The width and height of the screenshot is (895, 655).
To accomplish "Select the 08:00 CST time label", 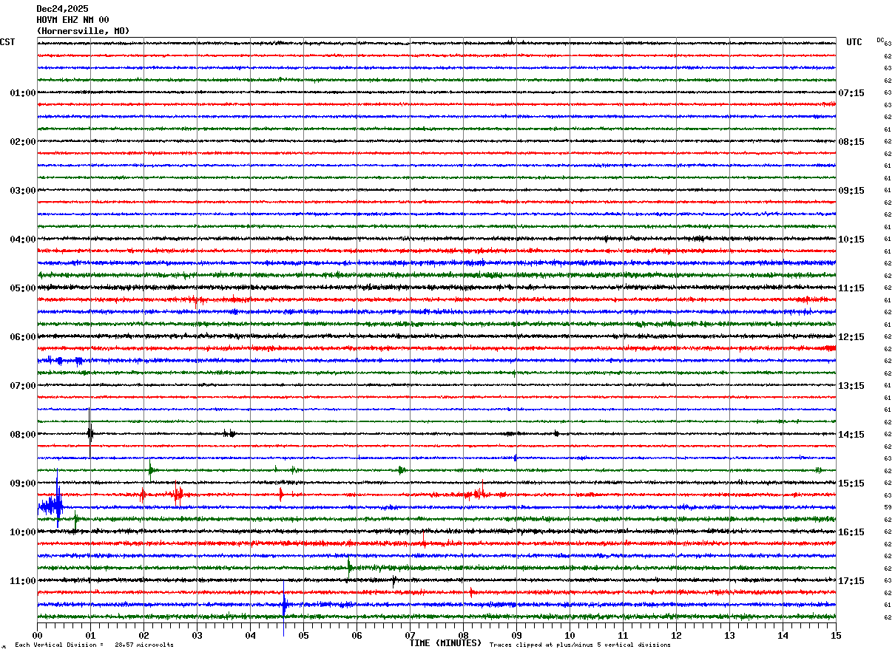I will [23, 435].
